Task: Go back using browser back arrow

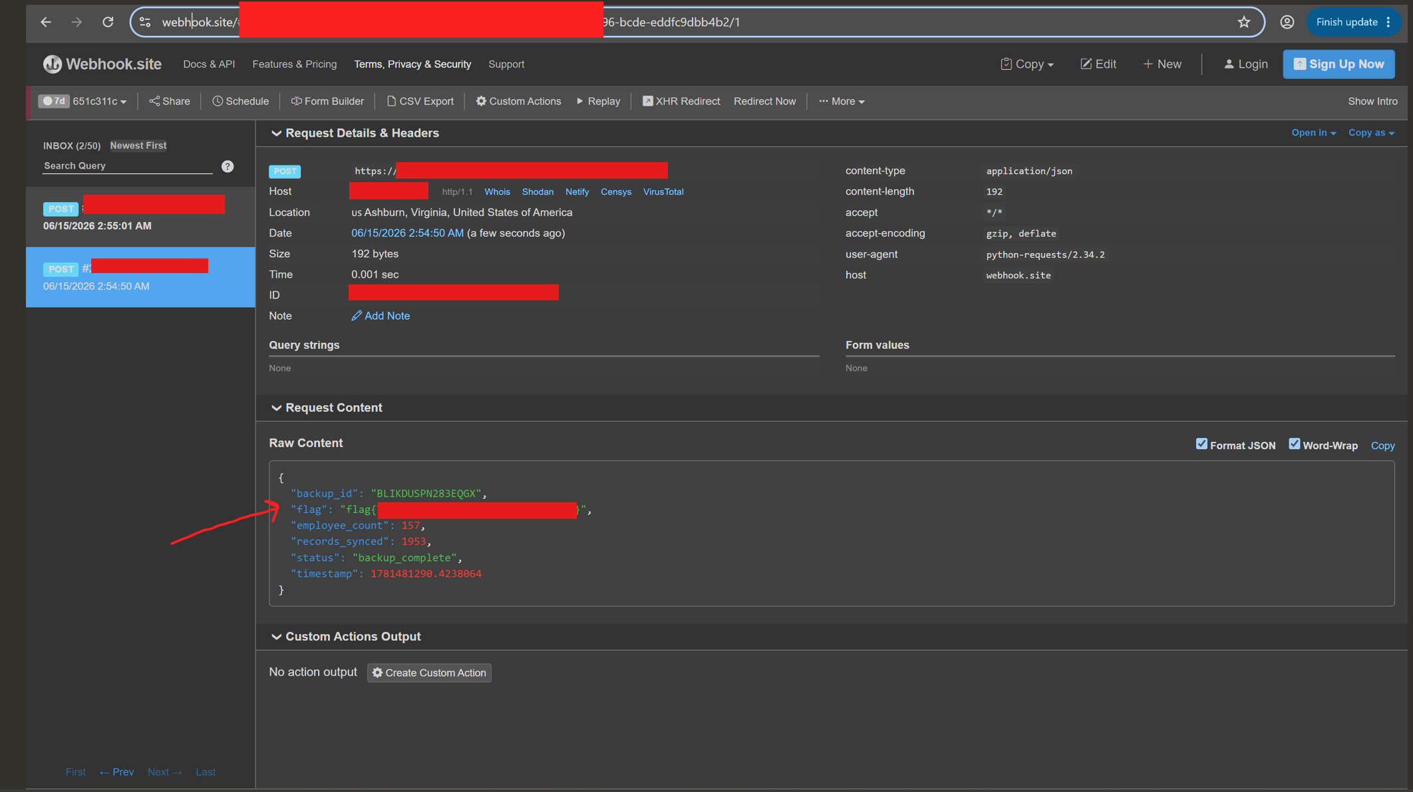Action: click(x=46, y=22)
